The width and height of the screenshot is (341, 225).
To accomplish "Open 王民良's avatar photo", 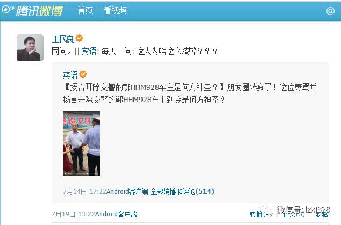I will pos(30,48).
